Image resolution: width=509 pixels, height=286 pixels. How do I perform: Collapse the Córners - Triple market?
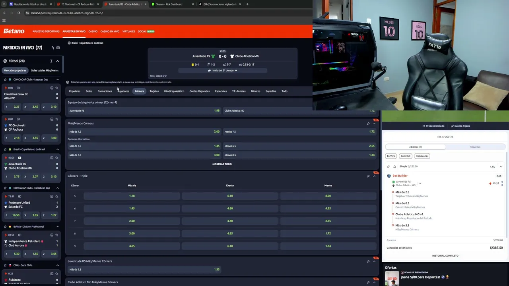374,176
